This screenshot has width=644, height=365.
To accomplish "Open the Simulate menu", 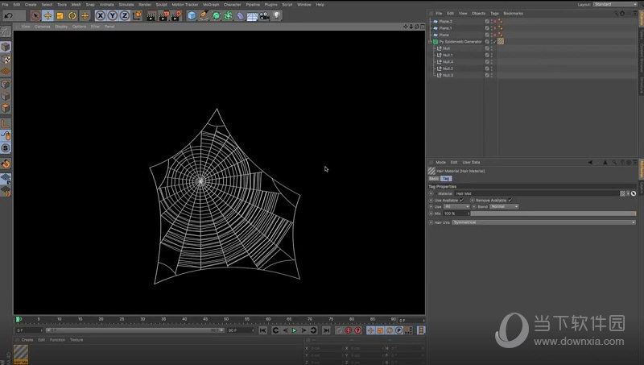I will pyautogui.click(x=126, y=5).
